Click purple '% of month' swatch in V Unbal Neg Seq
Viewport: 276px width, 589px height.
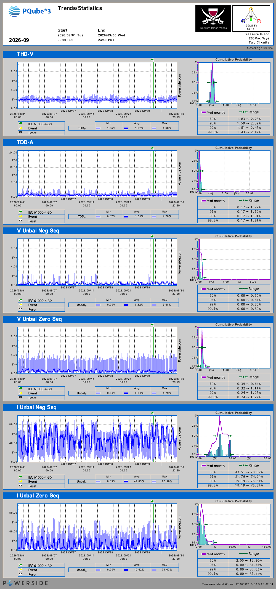tap(204, 289)
